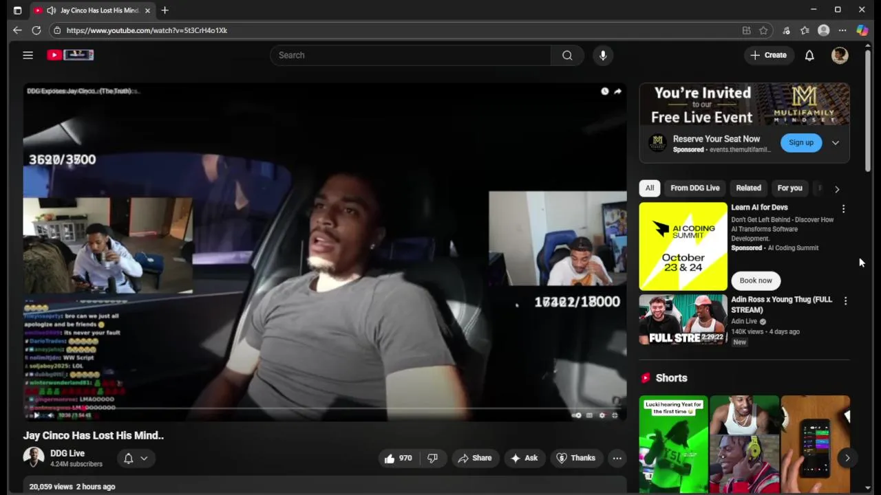Screen dimensions: 881x495
Task: Select the From DDG Live chip
Action: [695, 188]
